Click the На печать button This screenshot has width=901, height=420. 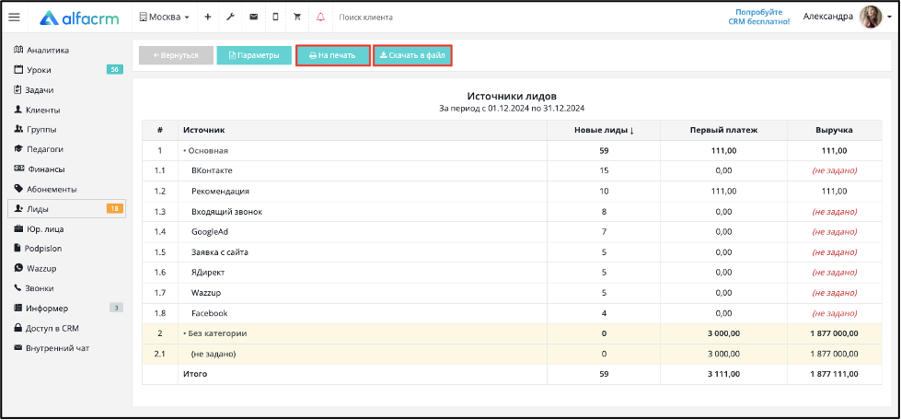point(333,55)
